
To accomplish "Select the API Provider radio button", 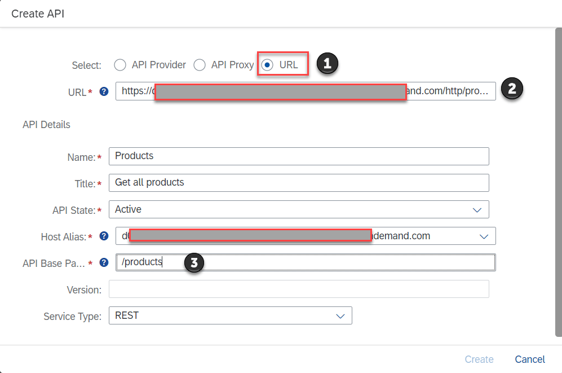I will click(120, 65).
